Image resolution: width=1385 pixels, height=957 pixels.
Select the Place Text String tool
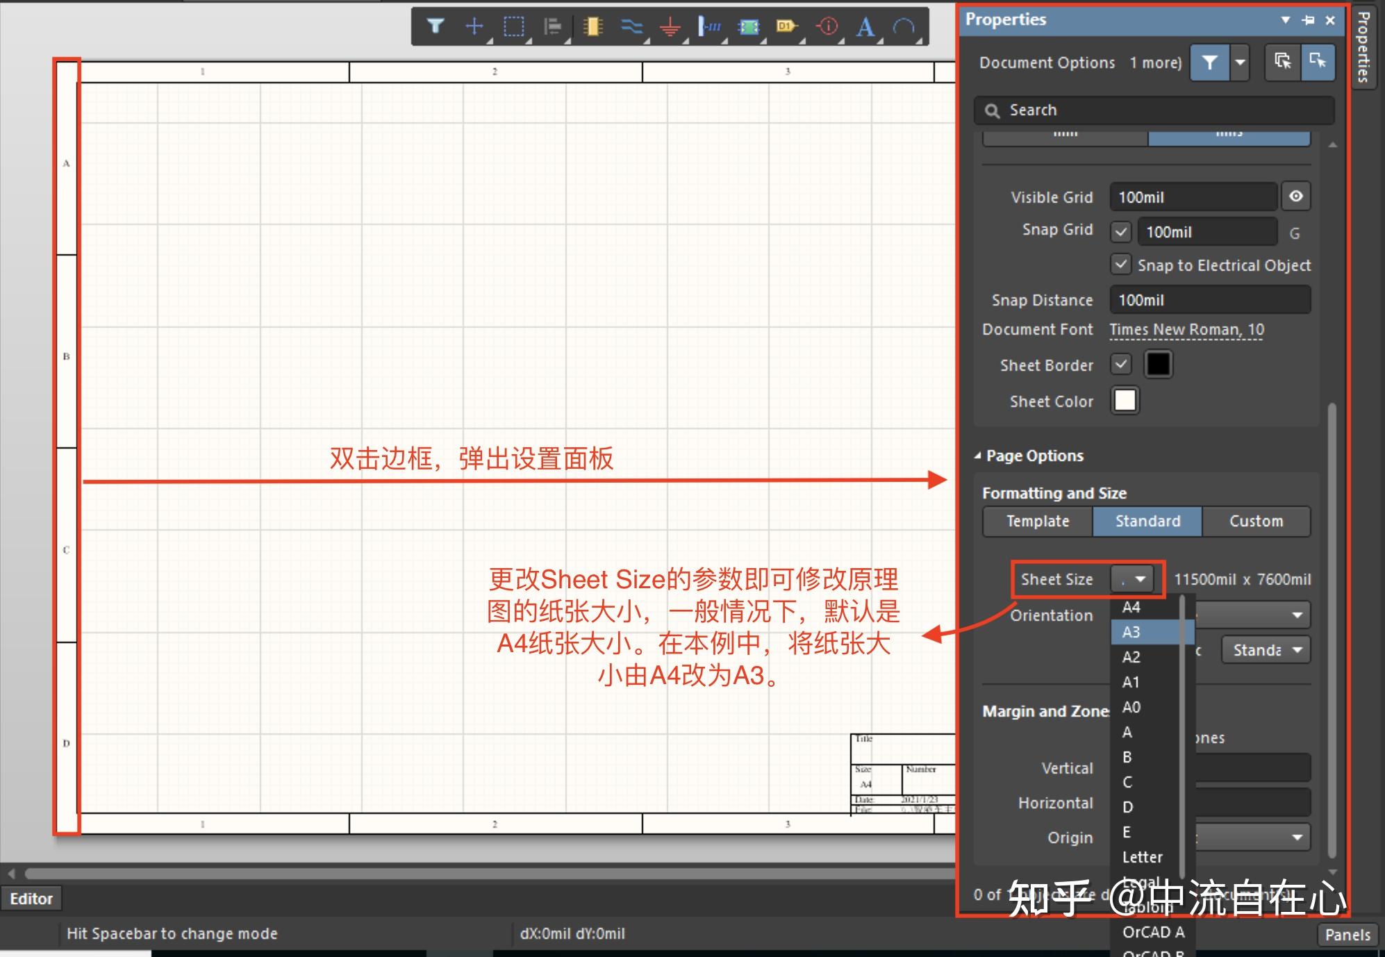pyautogui.click(x=865, y=26)
